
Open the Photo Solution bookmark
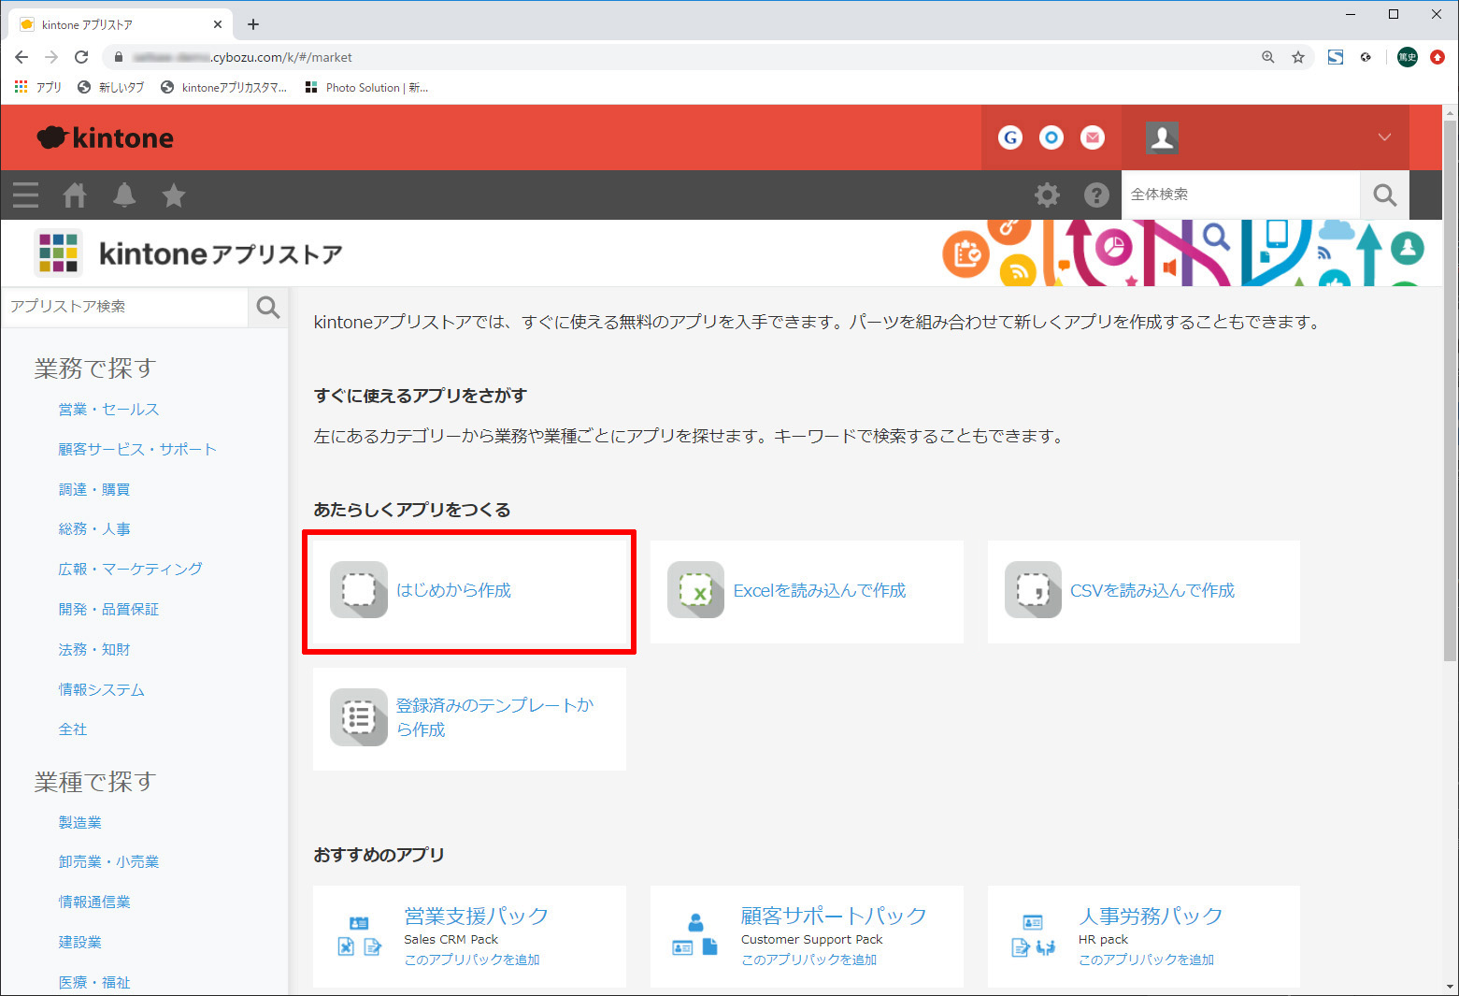(x=366, y=87)
